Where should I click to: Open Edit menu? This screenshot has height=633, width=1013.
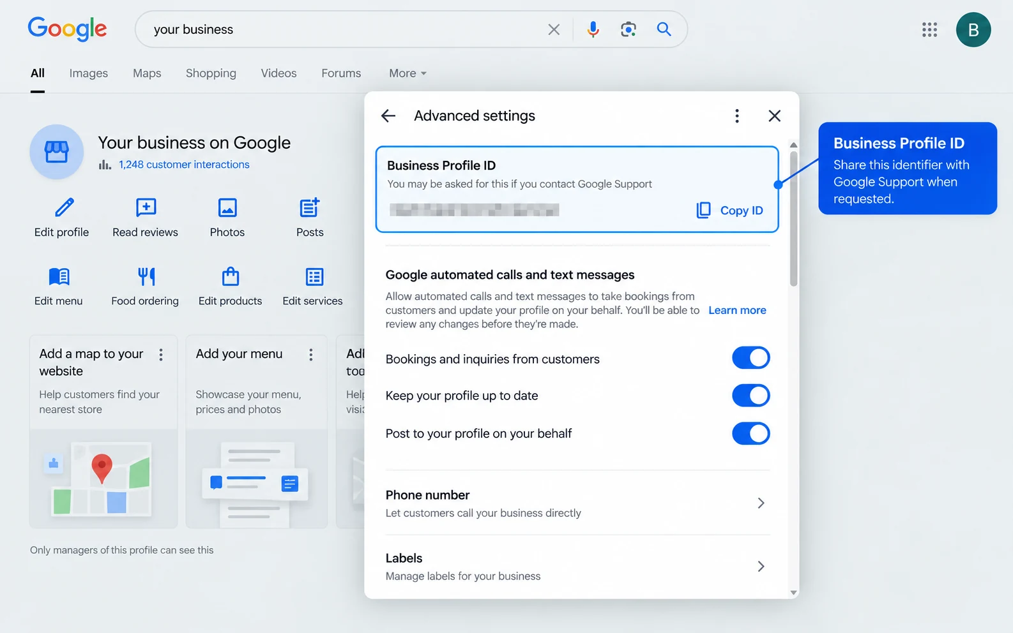59,287
